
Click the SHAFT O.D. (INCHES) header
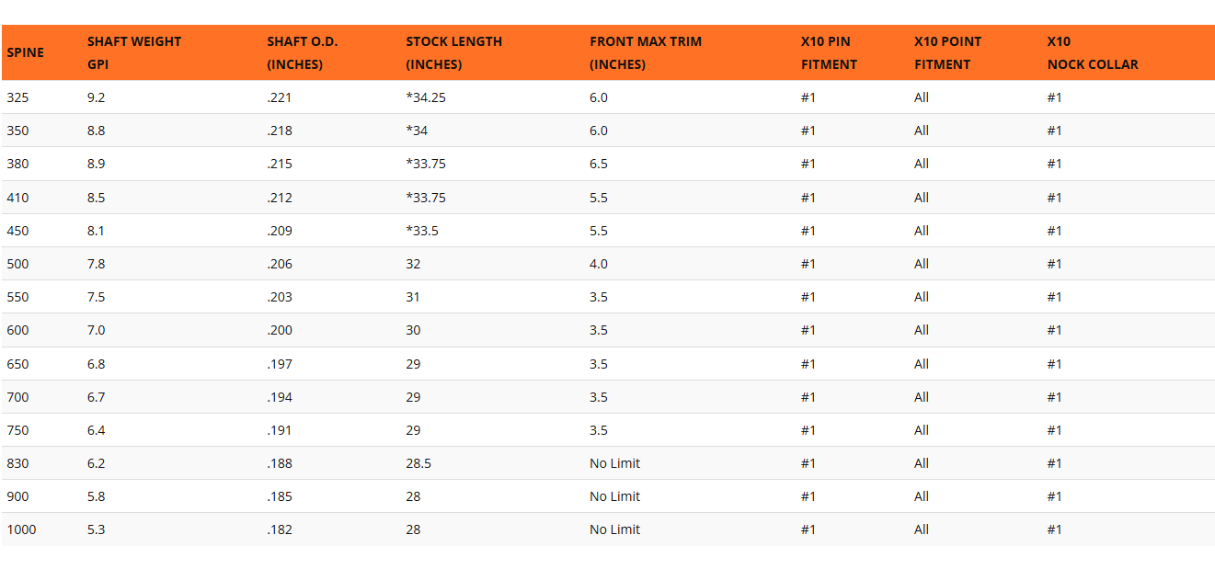pyautogui.click(x=303, y=52)
